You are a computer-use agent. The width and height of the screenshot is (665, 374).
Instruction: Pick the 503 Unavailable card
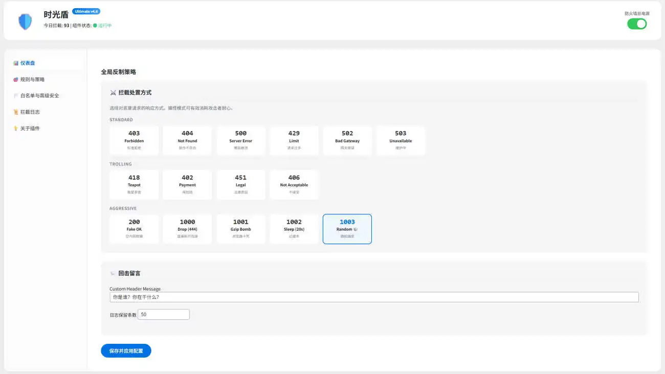(401, 140)
